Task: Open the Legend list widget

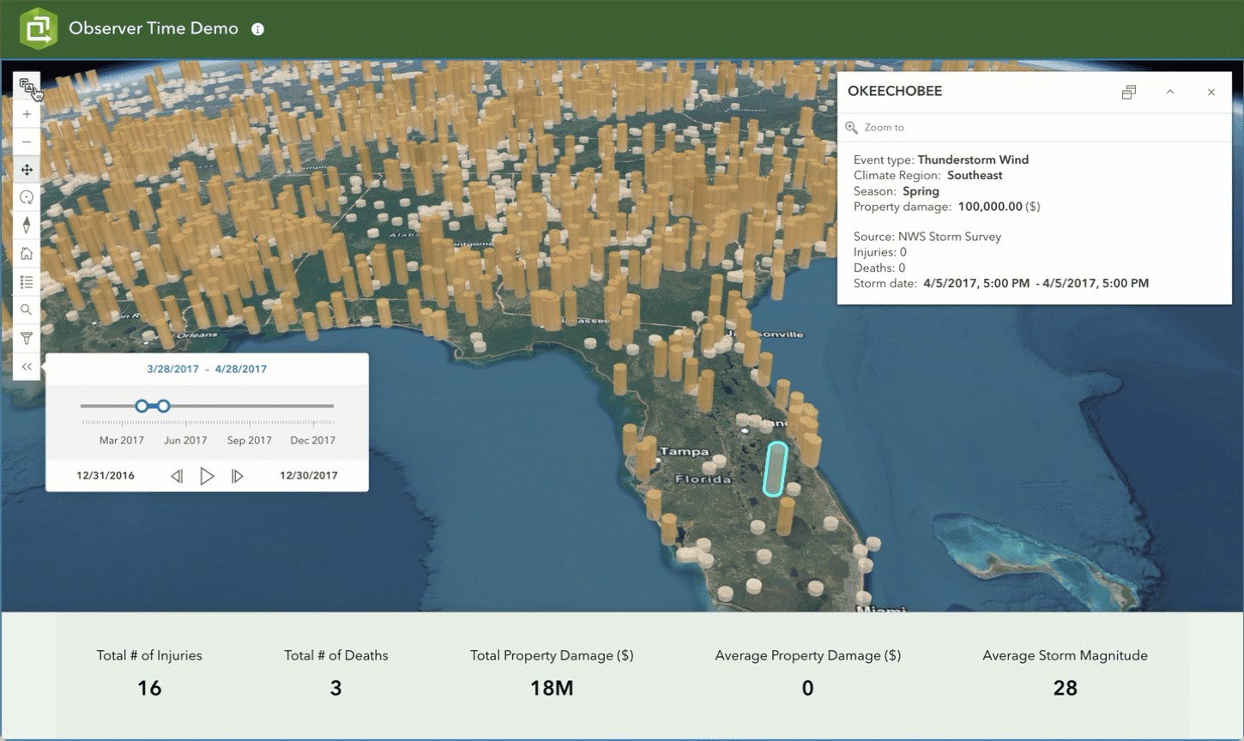Action: [27, 281]
